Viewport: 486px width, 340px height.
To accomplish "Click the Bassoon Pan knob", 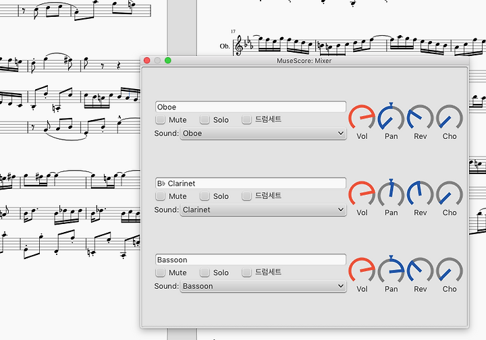I will point(391,271).
